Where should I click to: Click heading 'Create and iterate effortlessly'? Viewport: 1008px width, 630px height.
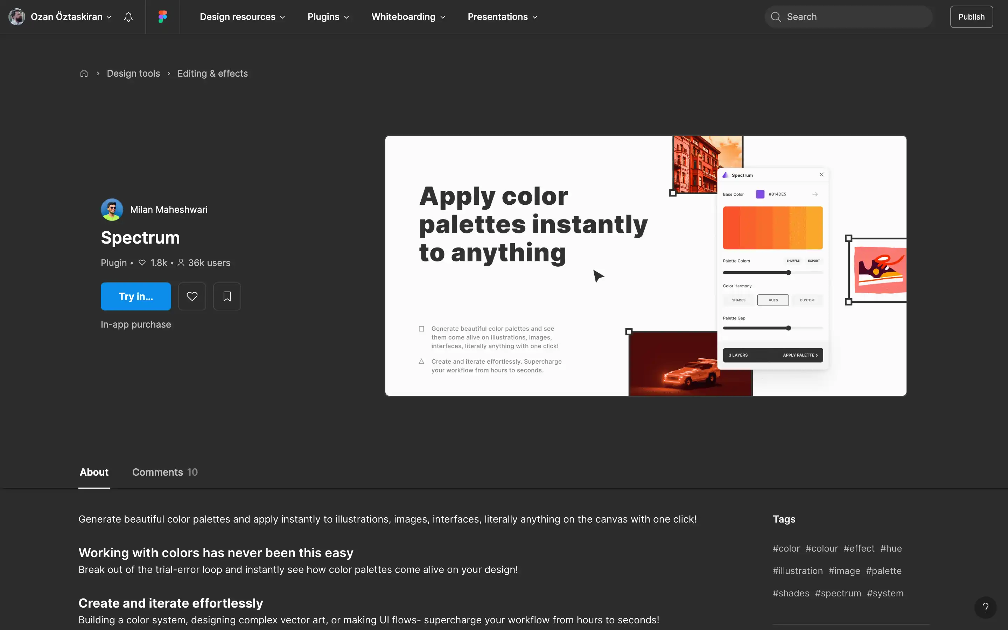pyautogui.click(x=171, y=603)
